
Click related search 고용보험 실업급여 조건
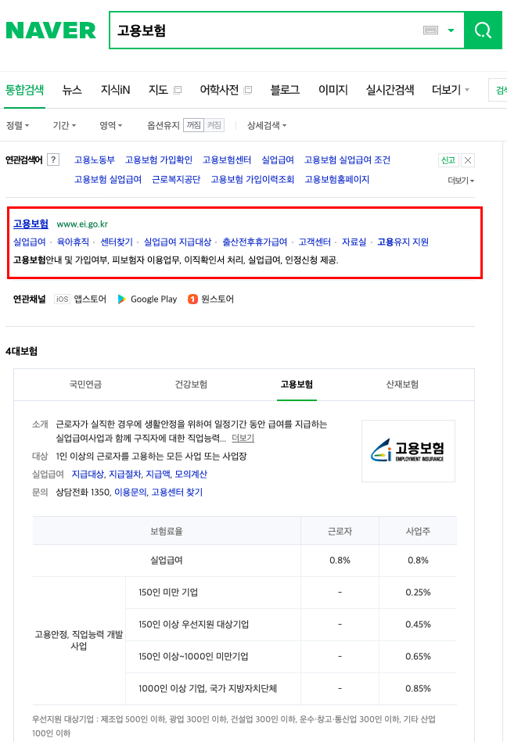[347, 160]
